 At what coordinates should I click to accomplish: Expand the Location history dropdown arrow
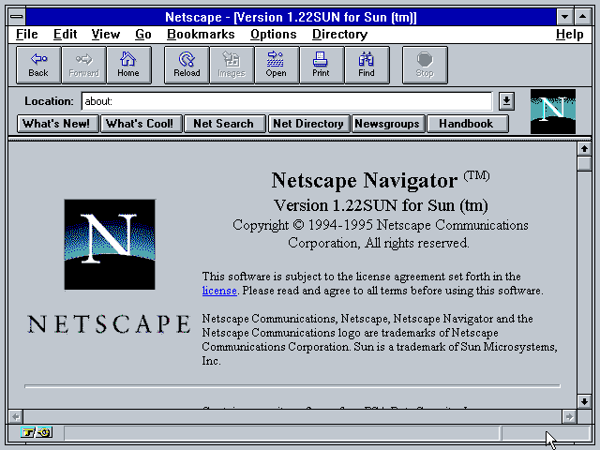506,101
